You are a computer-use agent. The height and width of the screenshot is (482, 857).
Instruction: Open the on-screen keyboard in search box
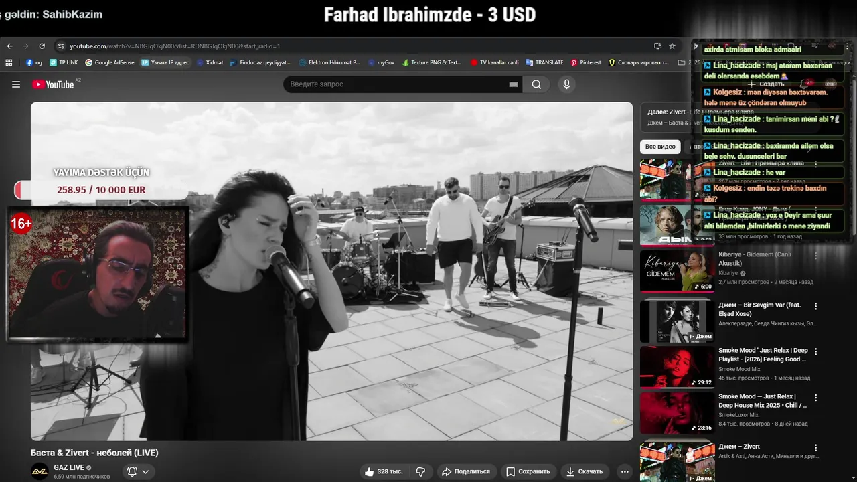pyautogui.click(x=514, y=84)
